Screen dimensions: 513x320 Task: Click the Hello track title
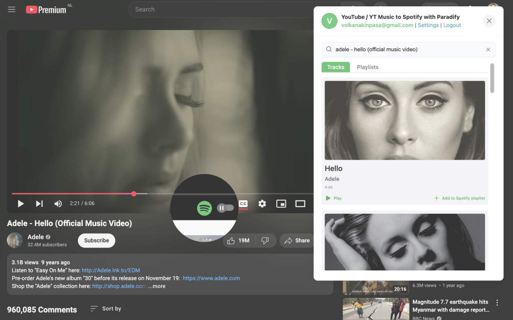(333, 168)
